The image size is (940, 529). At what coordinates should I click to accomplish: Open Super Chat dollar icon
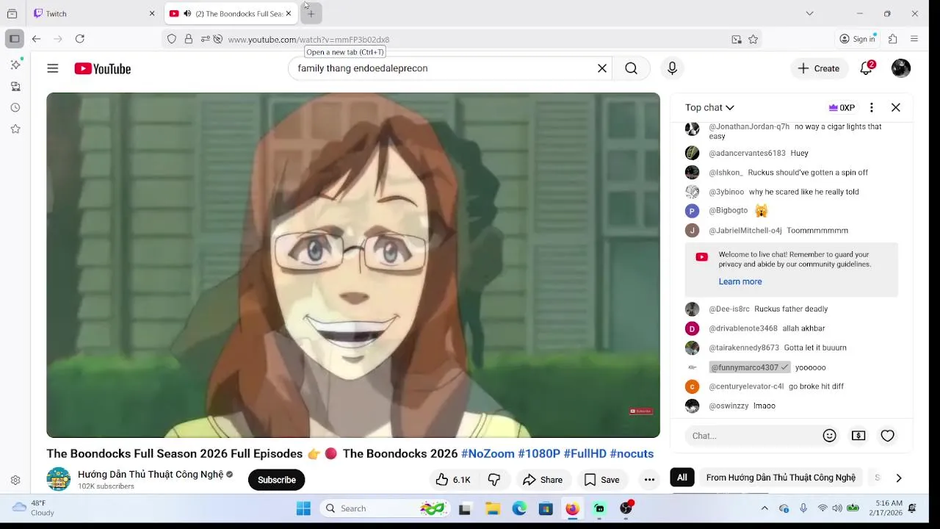(x=858, y=436)
